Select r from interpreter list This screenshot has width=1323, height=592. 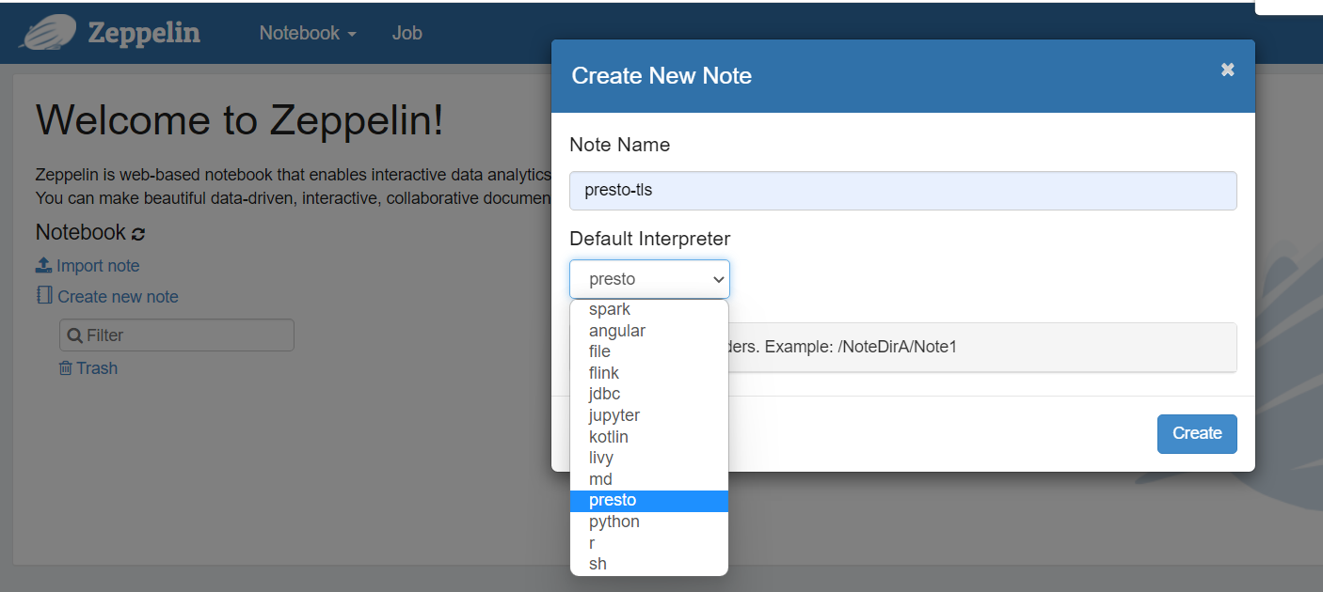point(649,543)
